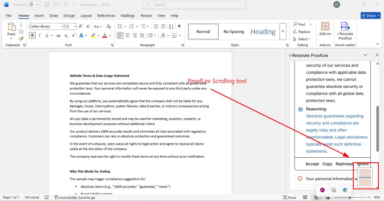The height and width of the screenshot is (201, 384).
Task: Accept the ProofLex suggestion
Action: point(312,164)
